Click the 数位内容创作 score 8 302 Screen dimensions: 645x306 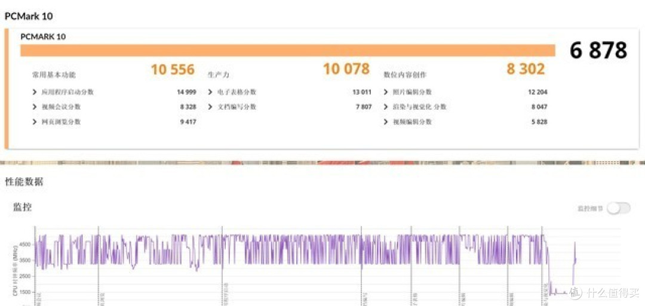pyautogui.click(x=526, y=69)
